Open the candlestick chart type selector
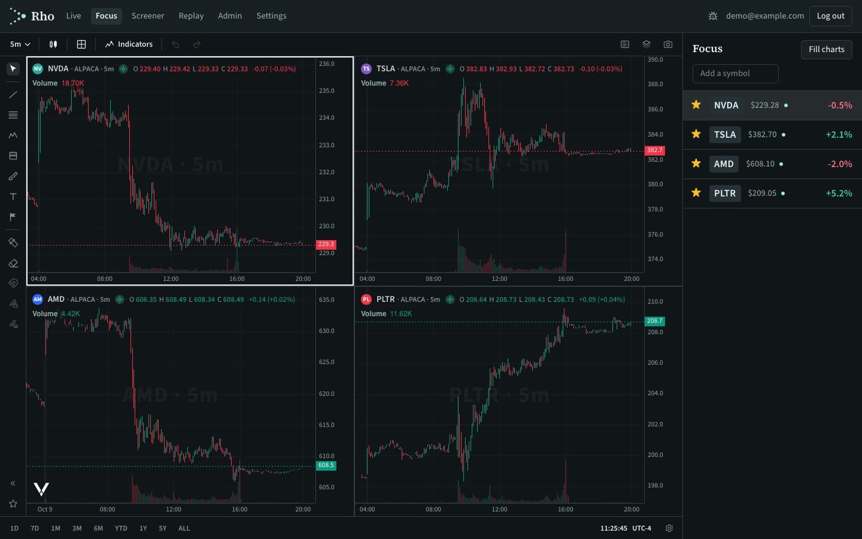The height and width of the screenshot is (539, 862). 53,44
